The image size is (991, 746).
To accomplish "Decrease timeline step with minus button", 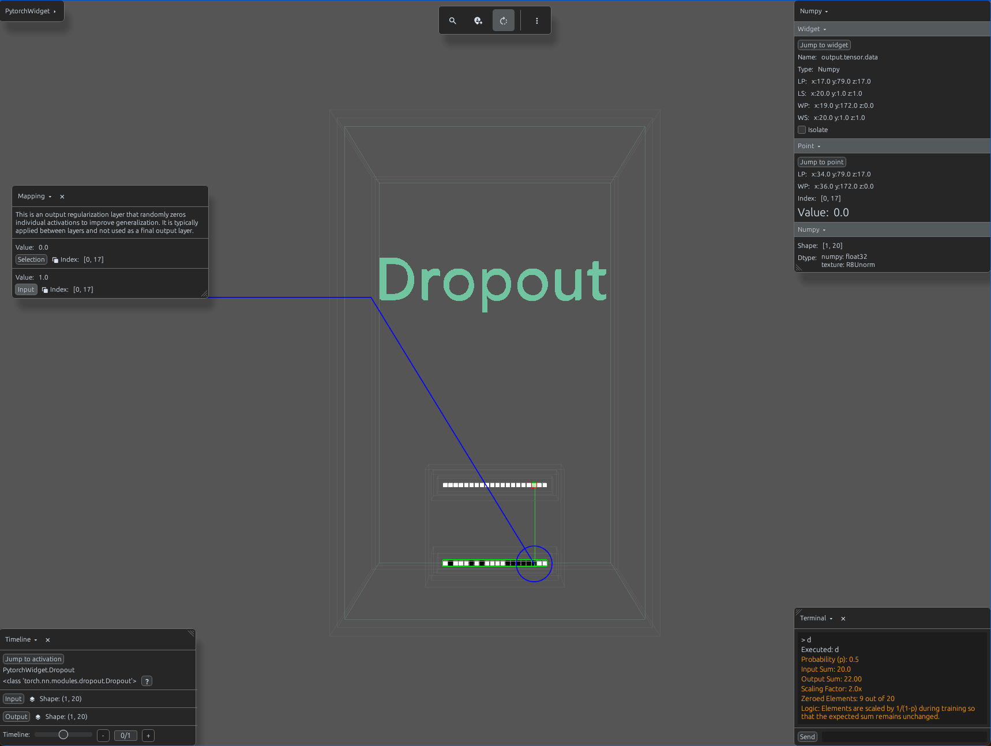I will click(103, 736).
